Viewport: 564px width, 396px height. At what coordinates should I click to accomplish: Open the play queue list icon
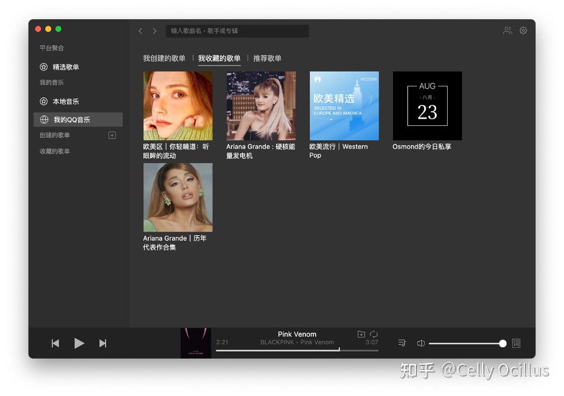coord(401,342)
